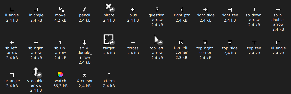The width and height of the screenshot is (291, 94).
Task: Select the X_cursor file icon
Action: [85, 75]
